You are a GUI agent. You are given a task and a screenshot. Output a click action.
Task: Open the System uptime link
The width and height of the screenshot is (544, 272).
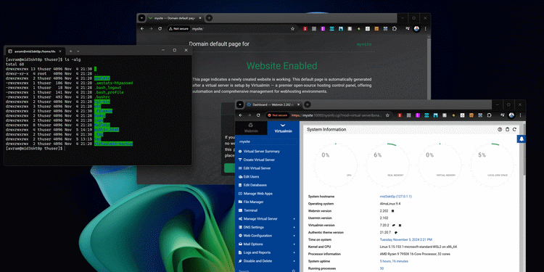click(394, 261)
